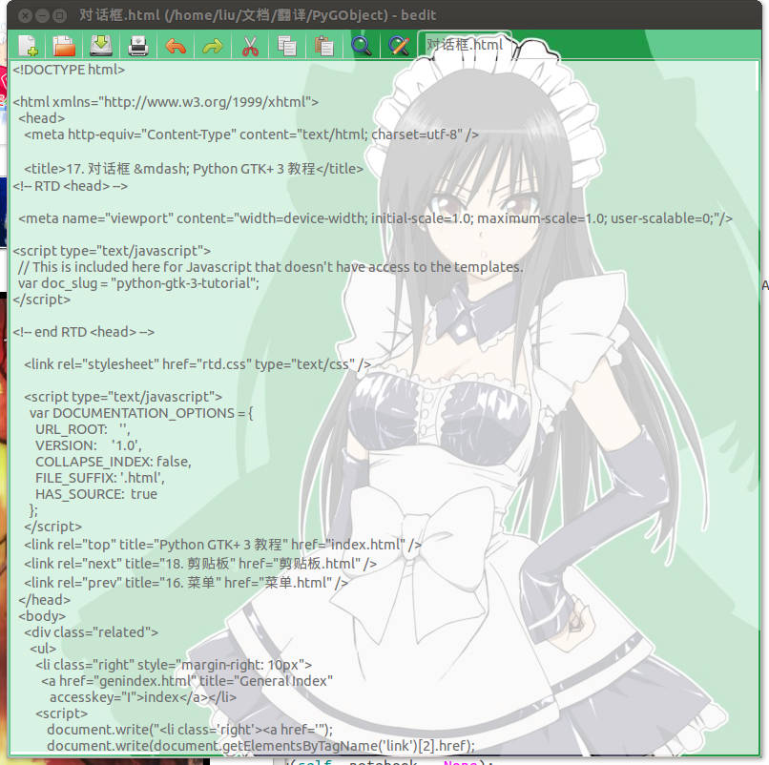Click the "document.write("<li class='right'><a href='");" line
This screenshot has width=769, height=765.
(x=190, y=730)
